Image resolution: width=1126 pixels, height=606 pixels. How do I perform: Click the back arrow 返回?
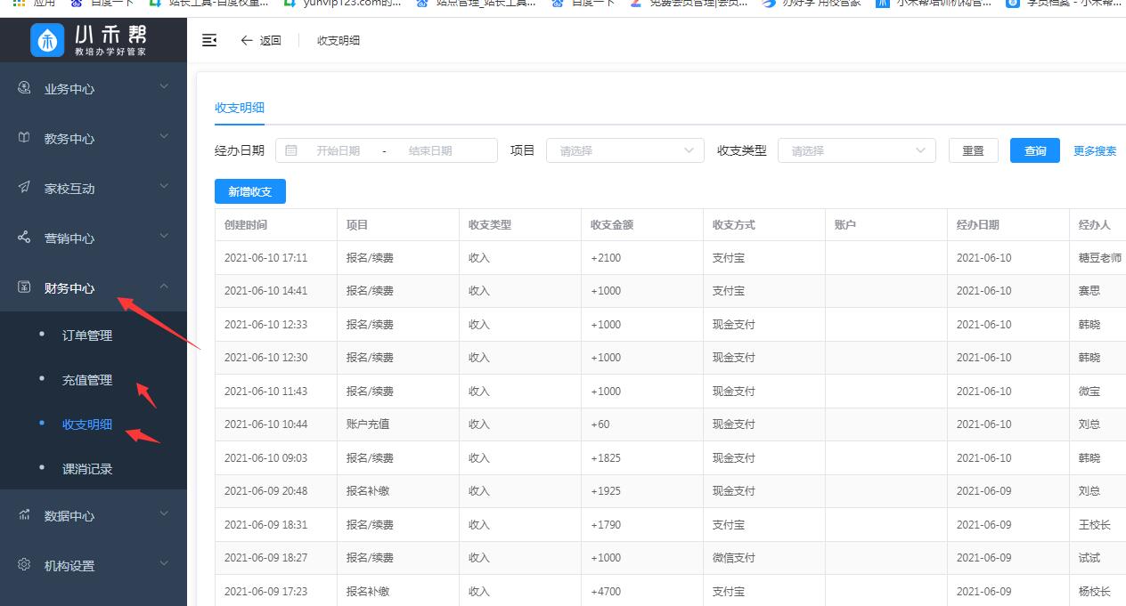click(261, 40)
